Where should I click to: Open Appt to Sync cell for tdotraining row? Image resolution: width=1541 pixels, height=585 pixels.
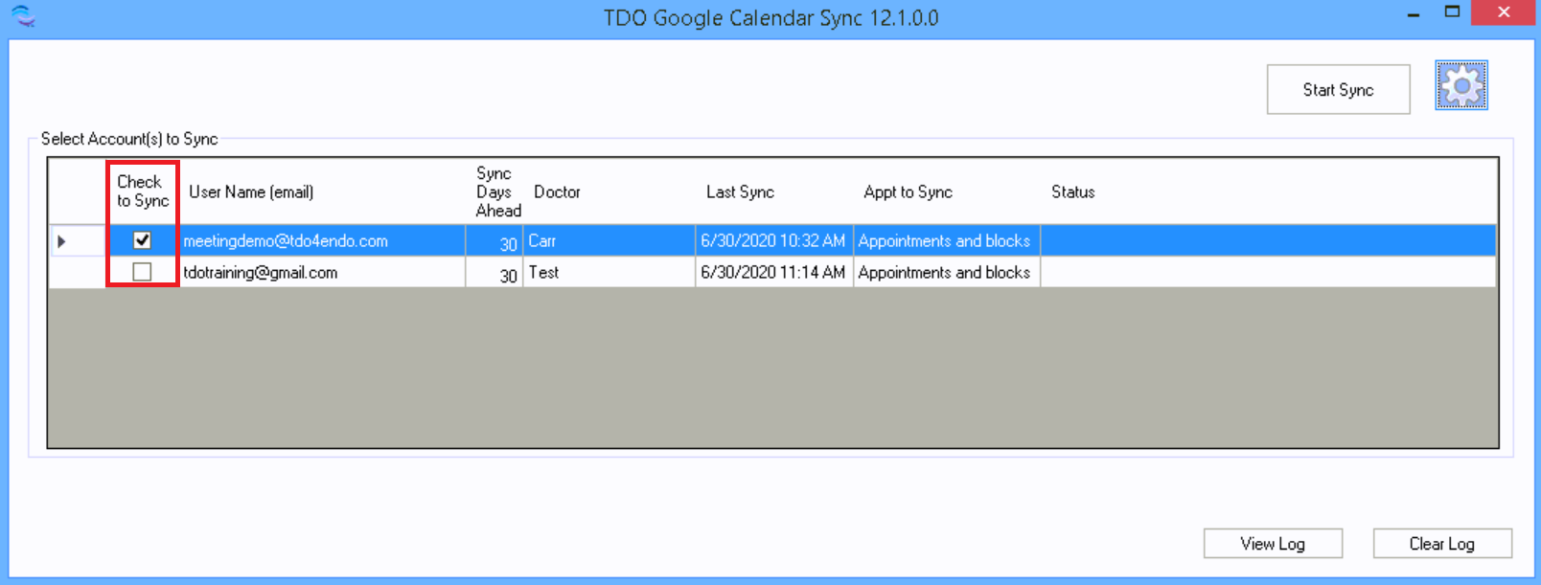(x=945, y=273)
